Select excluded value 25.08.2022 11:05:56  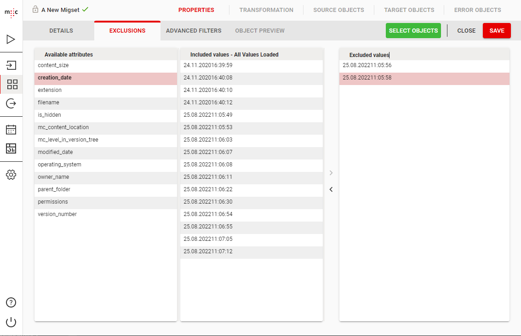[x=367, y=66]
